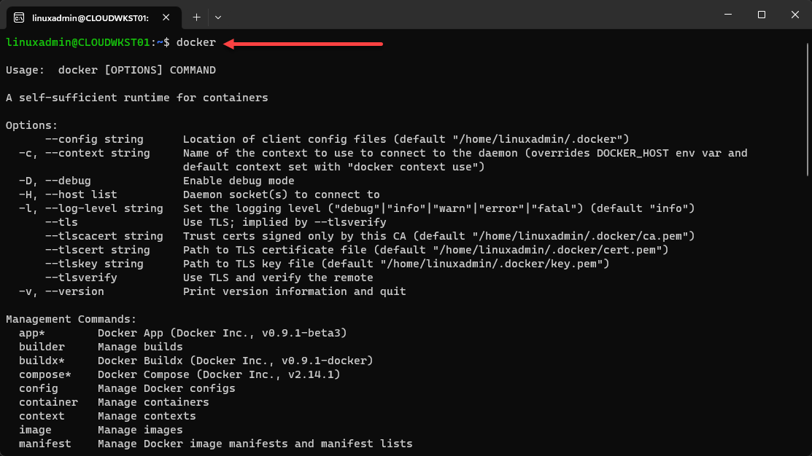Close the Windows Terminal window
This screenshot has width=812, height=456.
pos(794,15)
